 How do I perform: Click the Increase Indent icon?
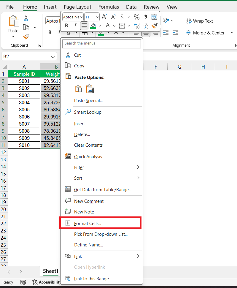click(175, 33)
